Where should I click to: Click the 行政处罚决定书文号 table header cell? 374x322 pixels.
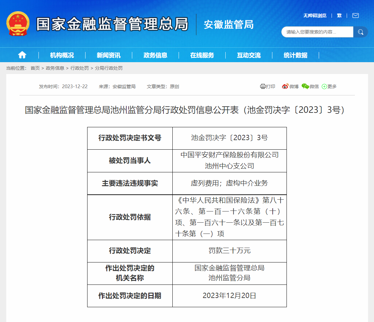click(130, 138)
